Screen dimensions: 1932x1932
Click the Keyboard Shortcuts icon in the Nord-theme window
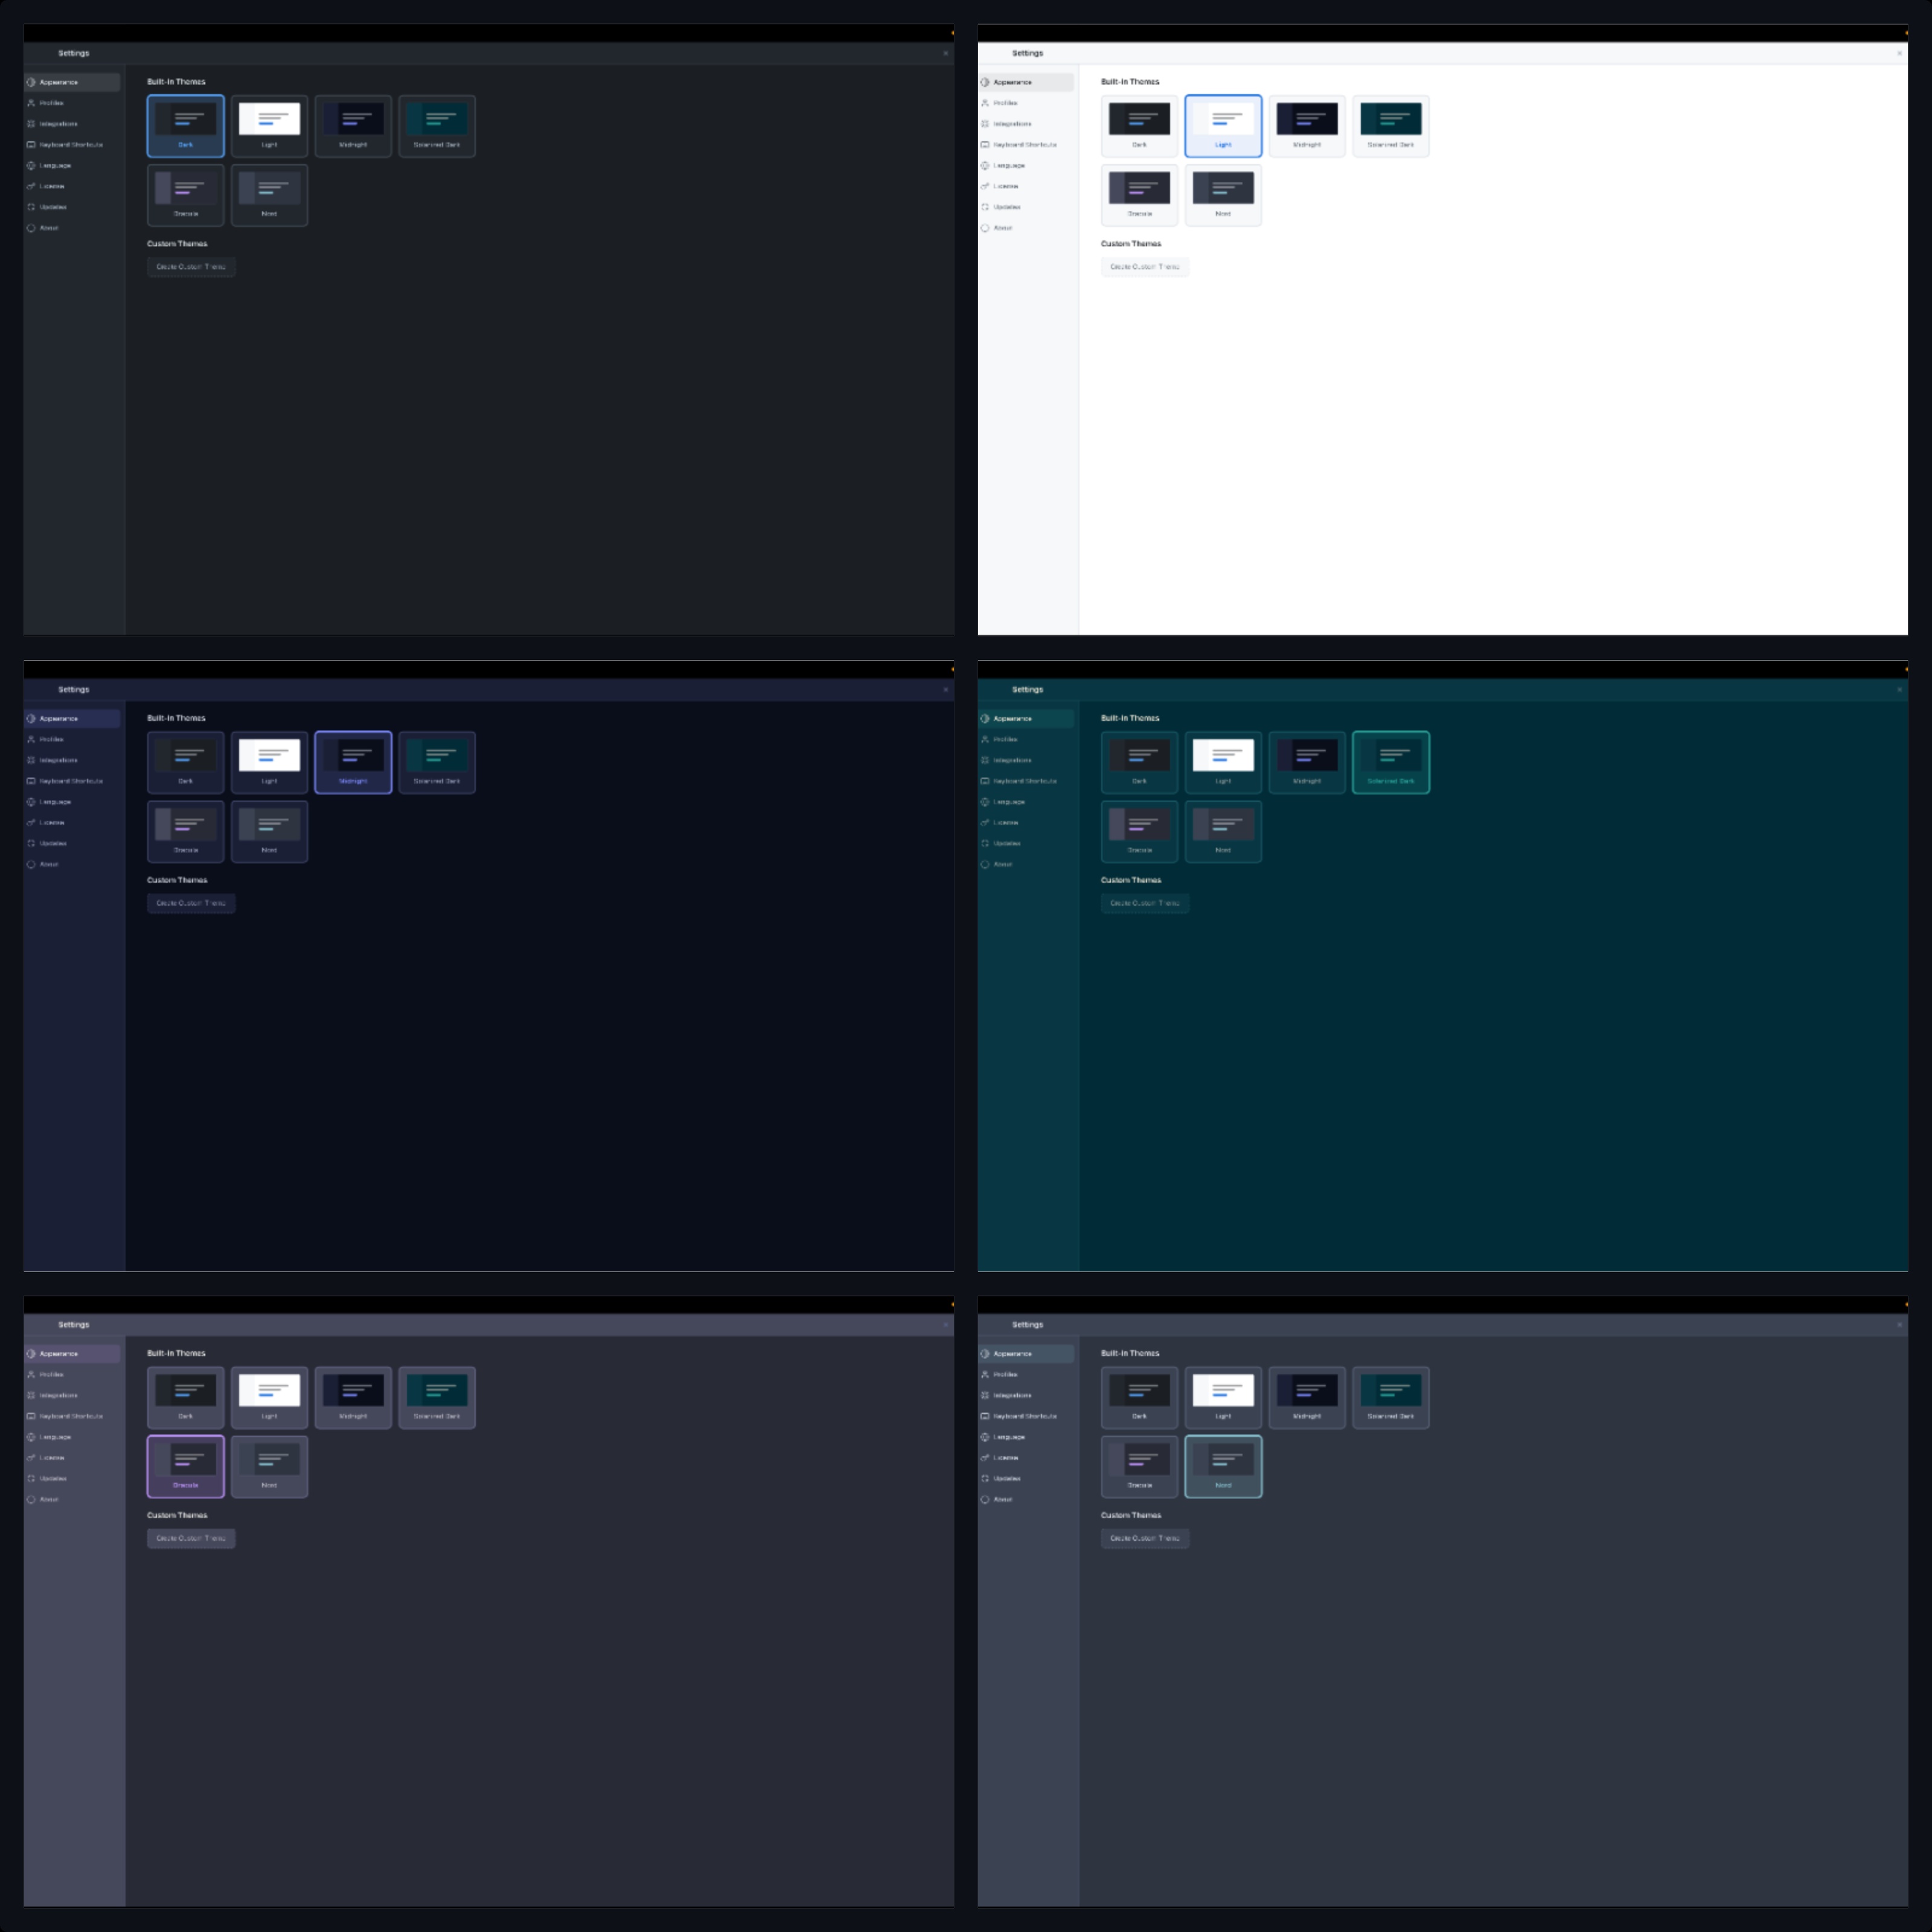985,1416
